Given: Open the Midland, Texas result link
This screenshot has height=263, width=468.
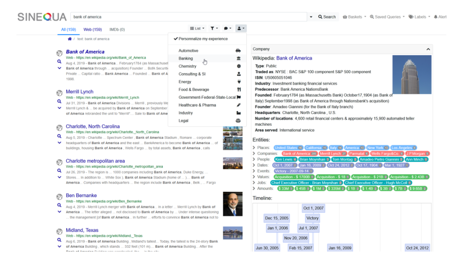Looking at the screenshot, I should click(x=82, y=230).
